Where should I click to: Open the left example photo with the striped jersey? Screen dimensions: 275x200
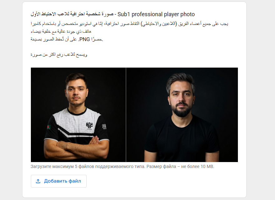click(78, 115)
